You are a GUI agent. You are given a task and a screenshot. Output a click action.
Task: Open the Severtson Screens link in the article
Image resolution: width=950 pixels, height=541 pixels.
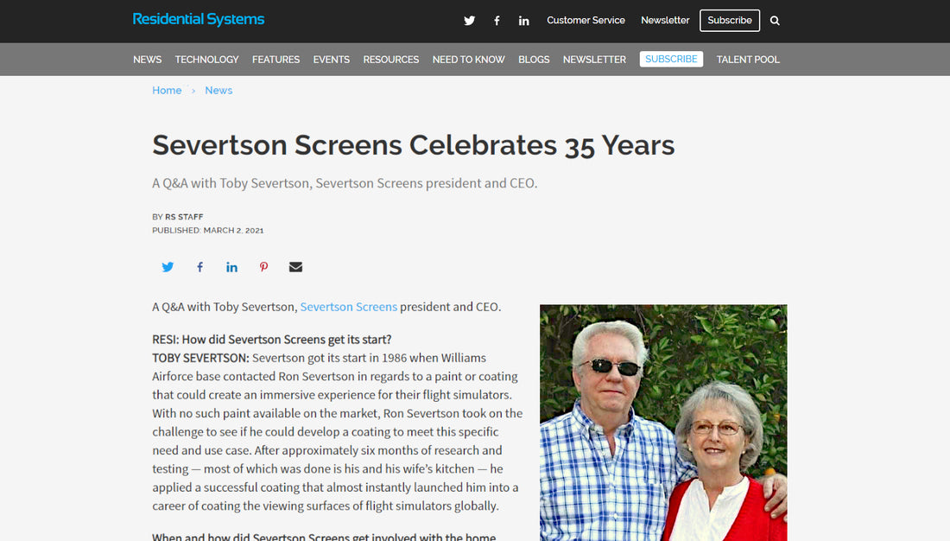pyautogui.click(x=348, y=306)
